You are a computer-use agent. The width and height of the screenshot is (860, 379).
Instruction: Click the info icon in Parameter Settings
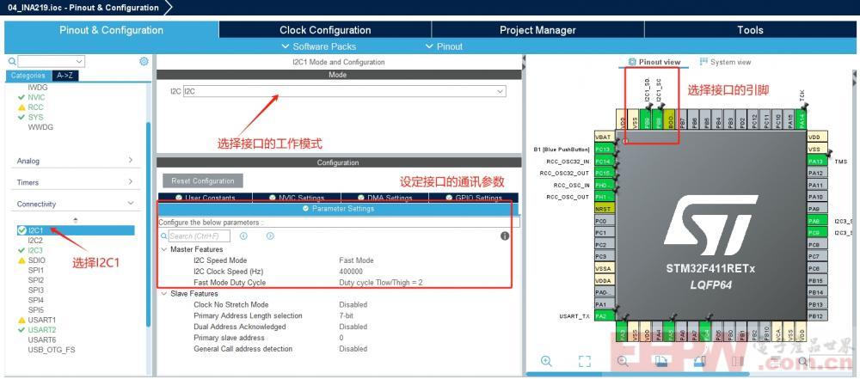[505, 235]
